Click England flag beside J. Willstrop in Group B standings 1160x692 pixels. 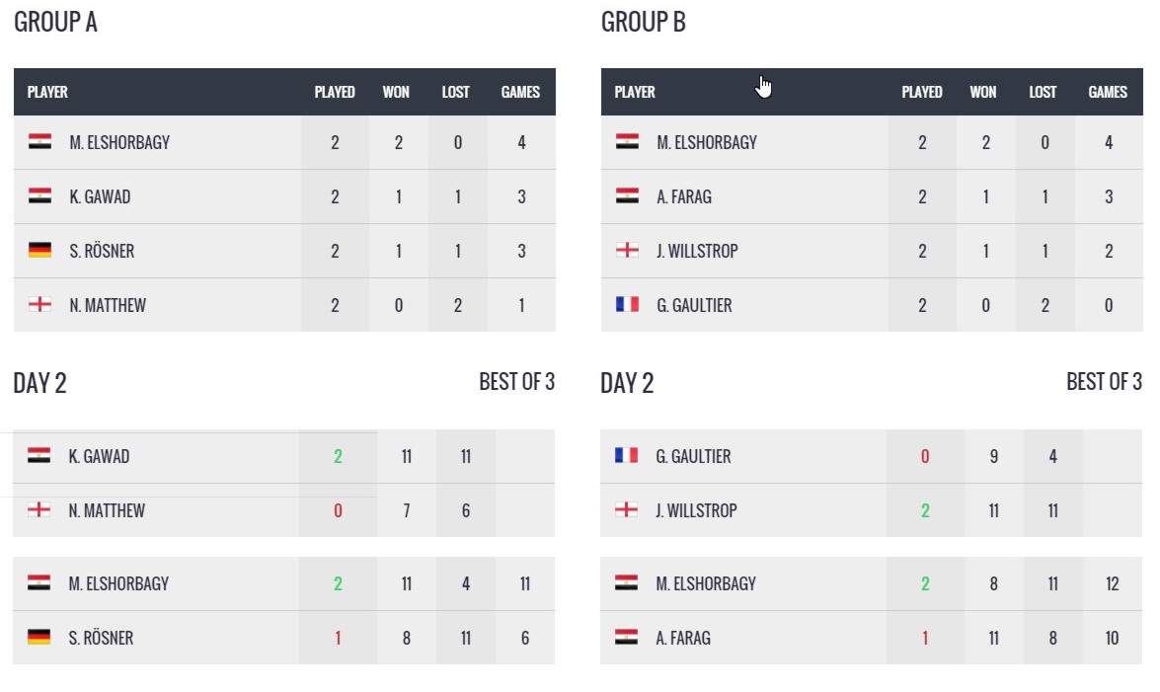click(x=627, y=251)
